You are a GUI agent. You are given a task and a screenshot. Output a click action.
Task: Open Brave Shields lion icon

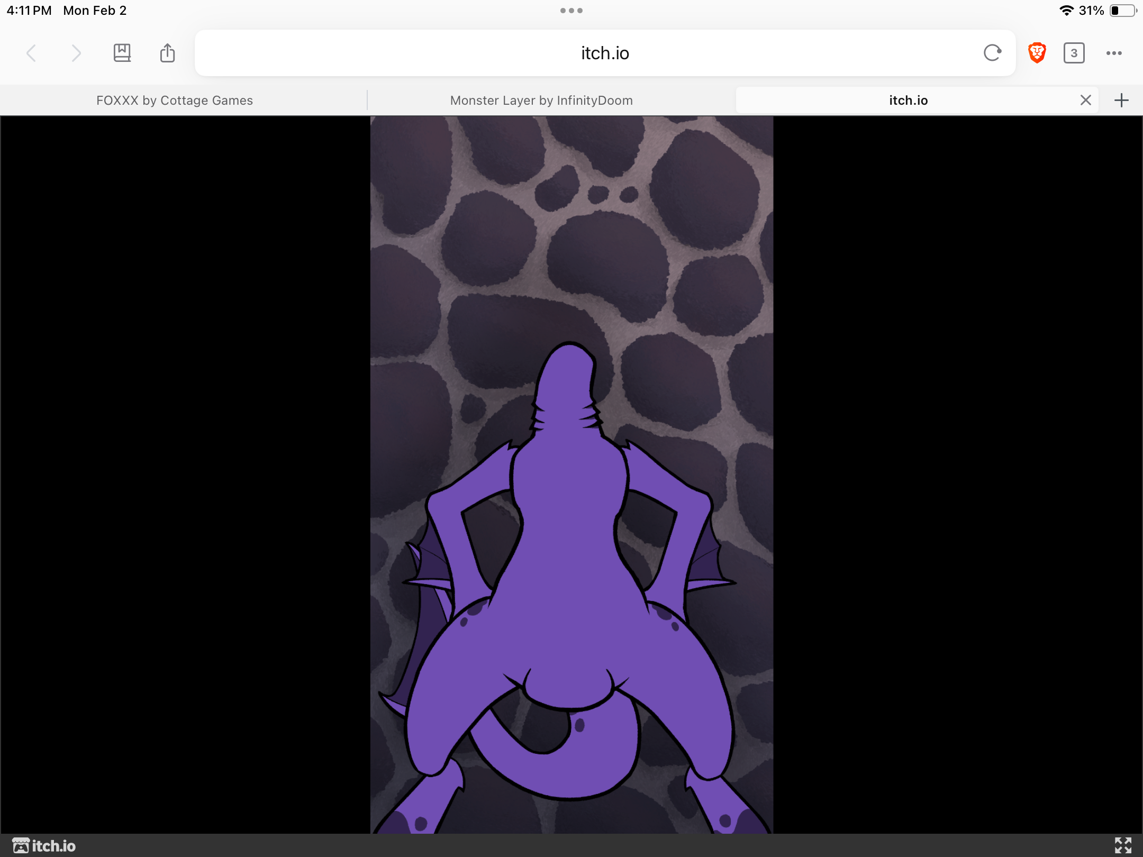1037,53
